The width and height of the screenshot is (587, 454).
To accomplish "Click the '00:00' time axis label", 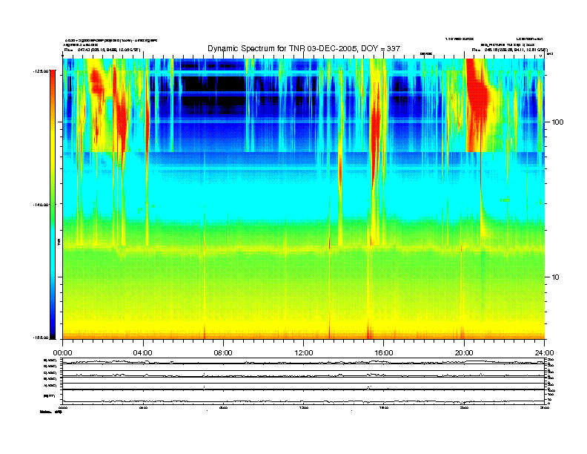I will pyautogui.click(x=62, y=353).
